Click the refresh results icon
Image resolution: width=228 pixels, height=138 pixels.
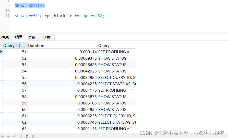pos(27,136)
